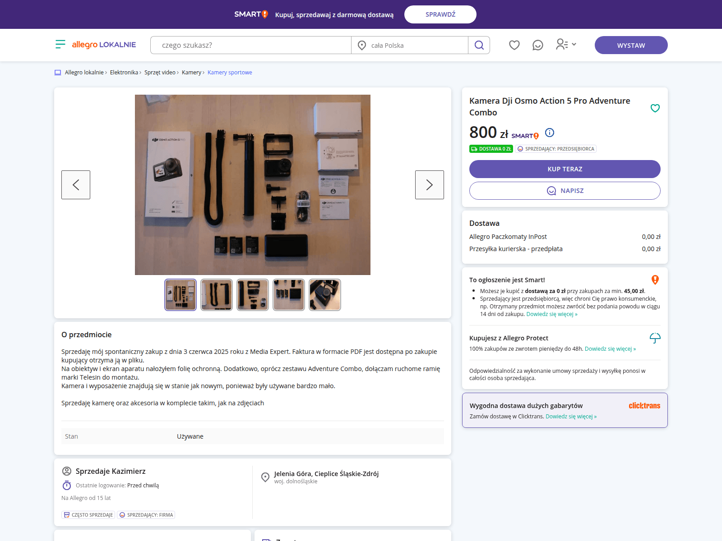Click the Smart price info icon
The image size is (722, 541).
click(549, 133)
